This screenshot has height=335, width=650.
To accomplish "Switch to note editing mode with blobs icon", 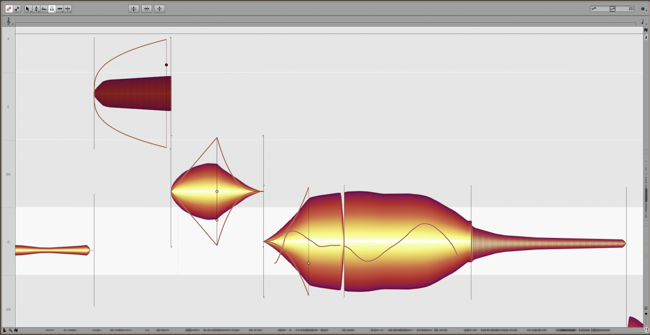I will (9, 8).
